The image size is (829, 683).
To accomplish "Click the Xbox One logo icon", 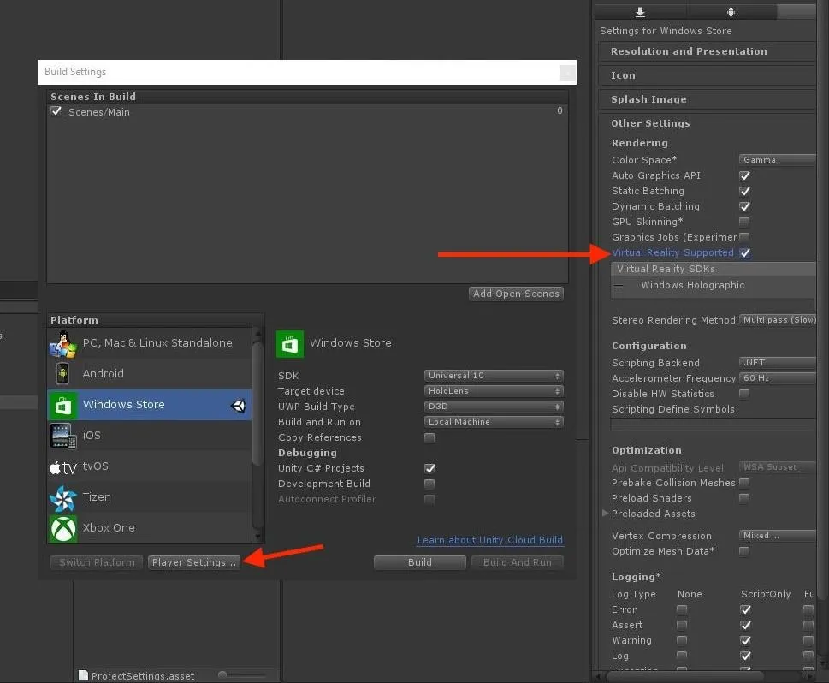I will click(x=63, y=528).
